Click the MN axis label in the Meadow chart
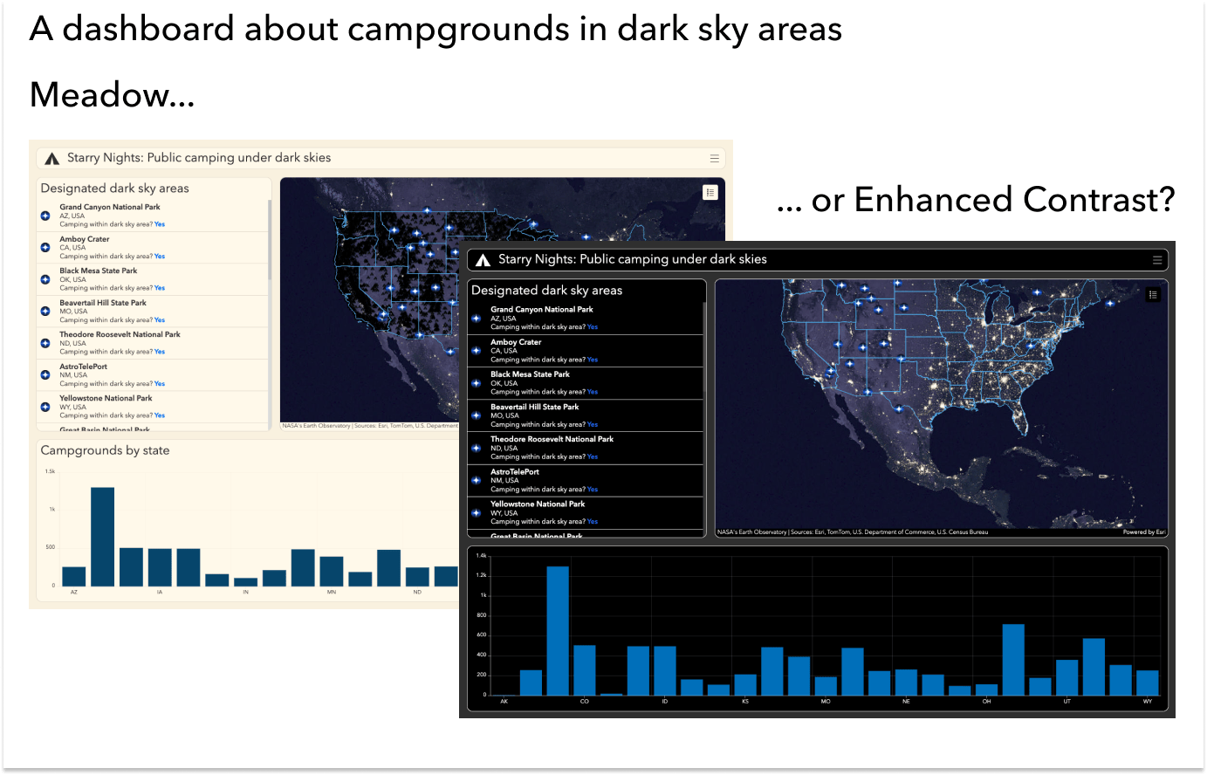The width and height of the screenshot is (1207, 775). click(332, 593)
